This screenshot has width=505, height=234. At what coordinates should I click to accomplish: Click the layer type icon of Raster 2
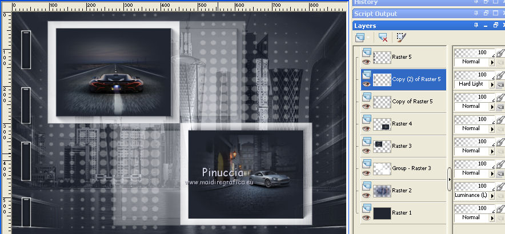point(367,185)
